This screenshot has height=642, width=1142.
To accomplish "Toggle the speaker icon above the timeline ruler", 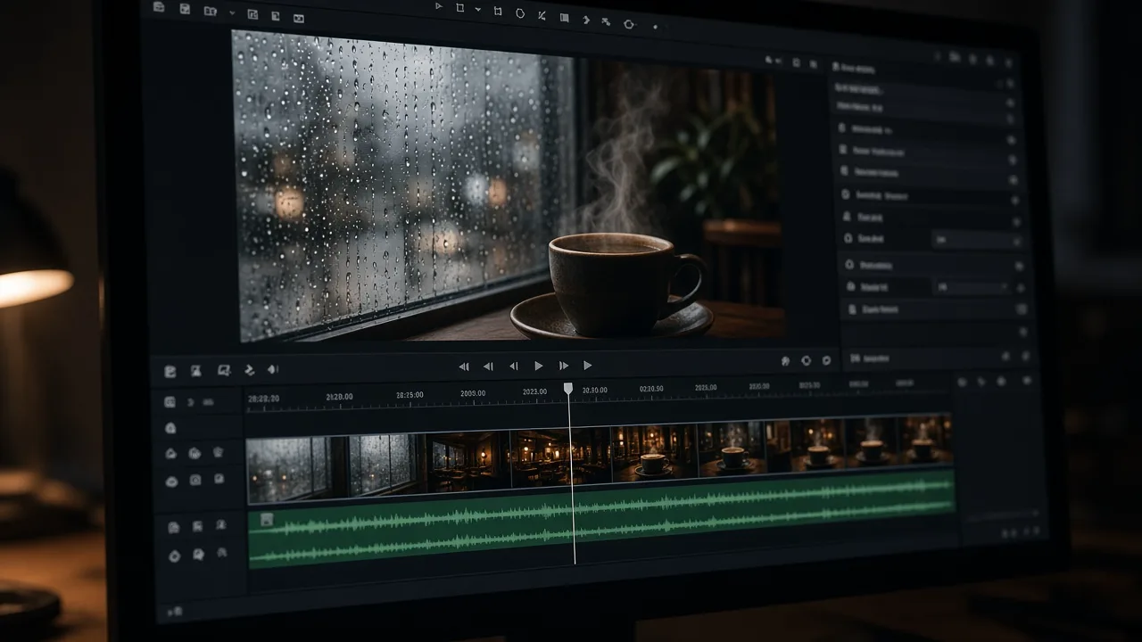I will point(272,369).
